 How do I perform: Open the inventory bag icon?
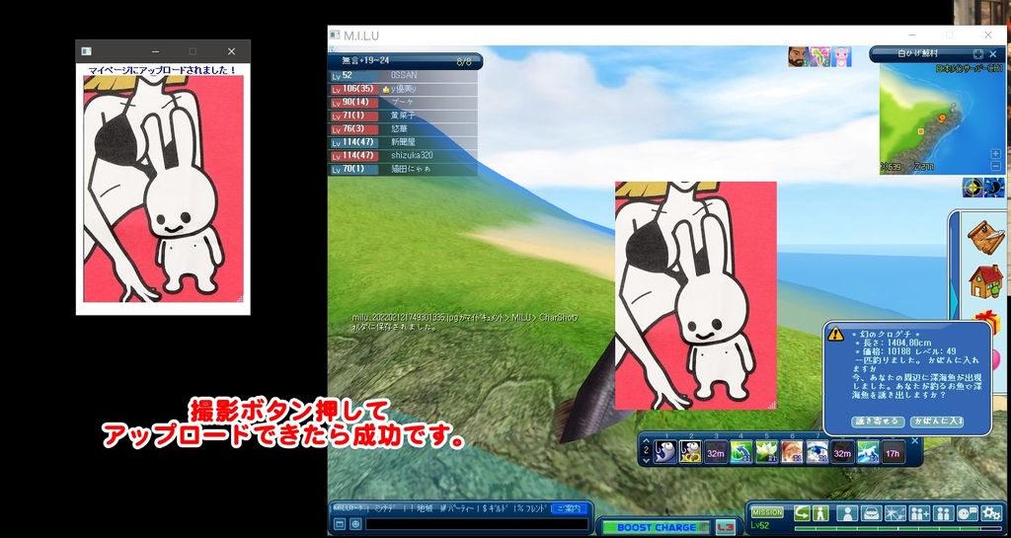point(872,513)
